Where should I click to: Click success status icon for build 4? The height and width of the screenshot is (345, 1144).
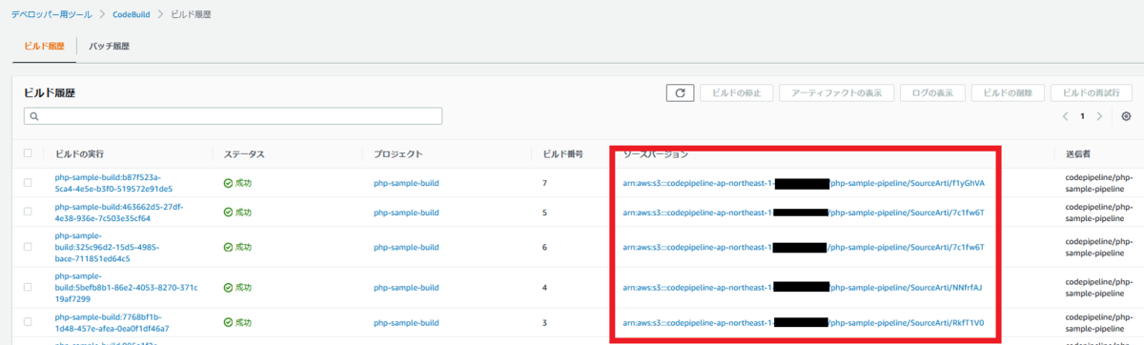[228, 287]
